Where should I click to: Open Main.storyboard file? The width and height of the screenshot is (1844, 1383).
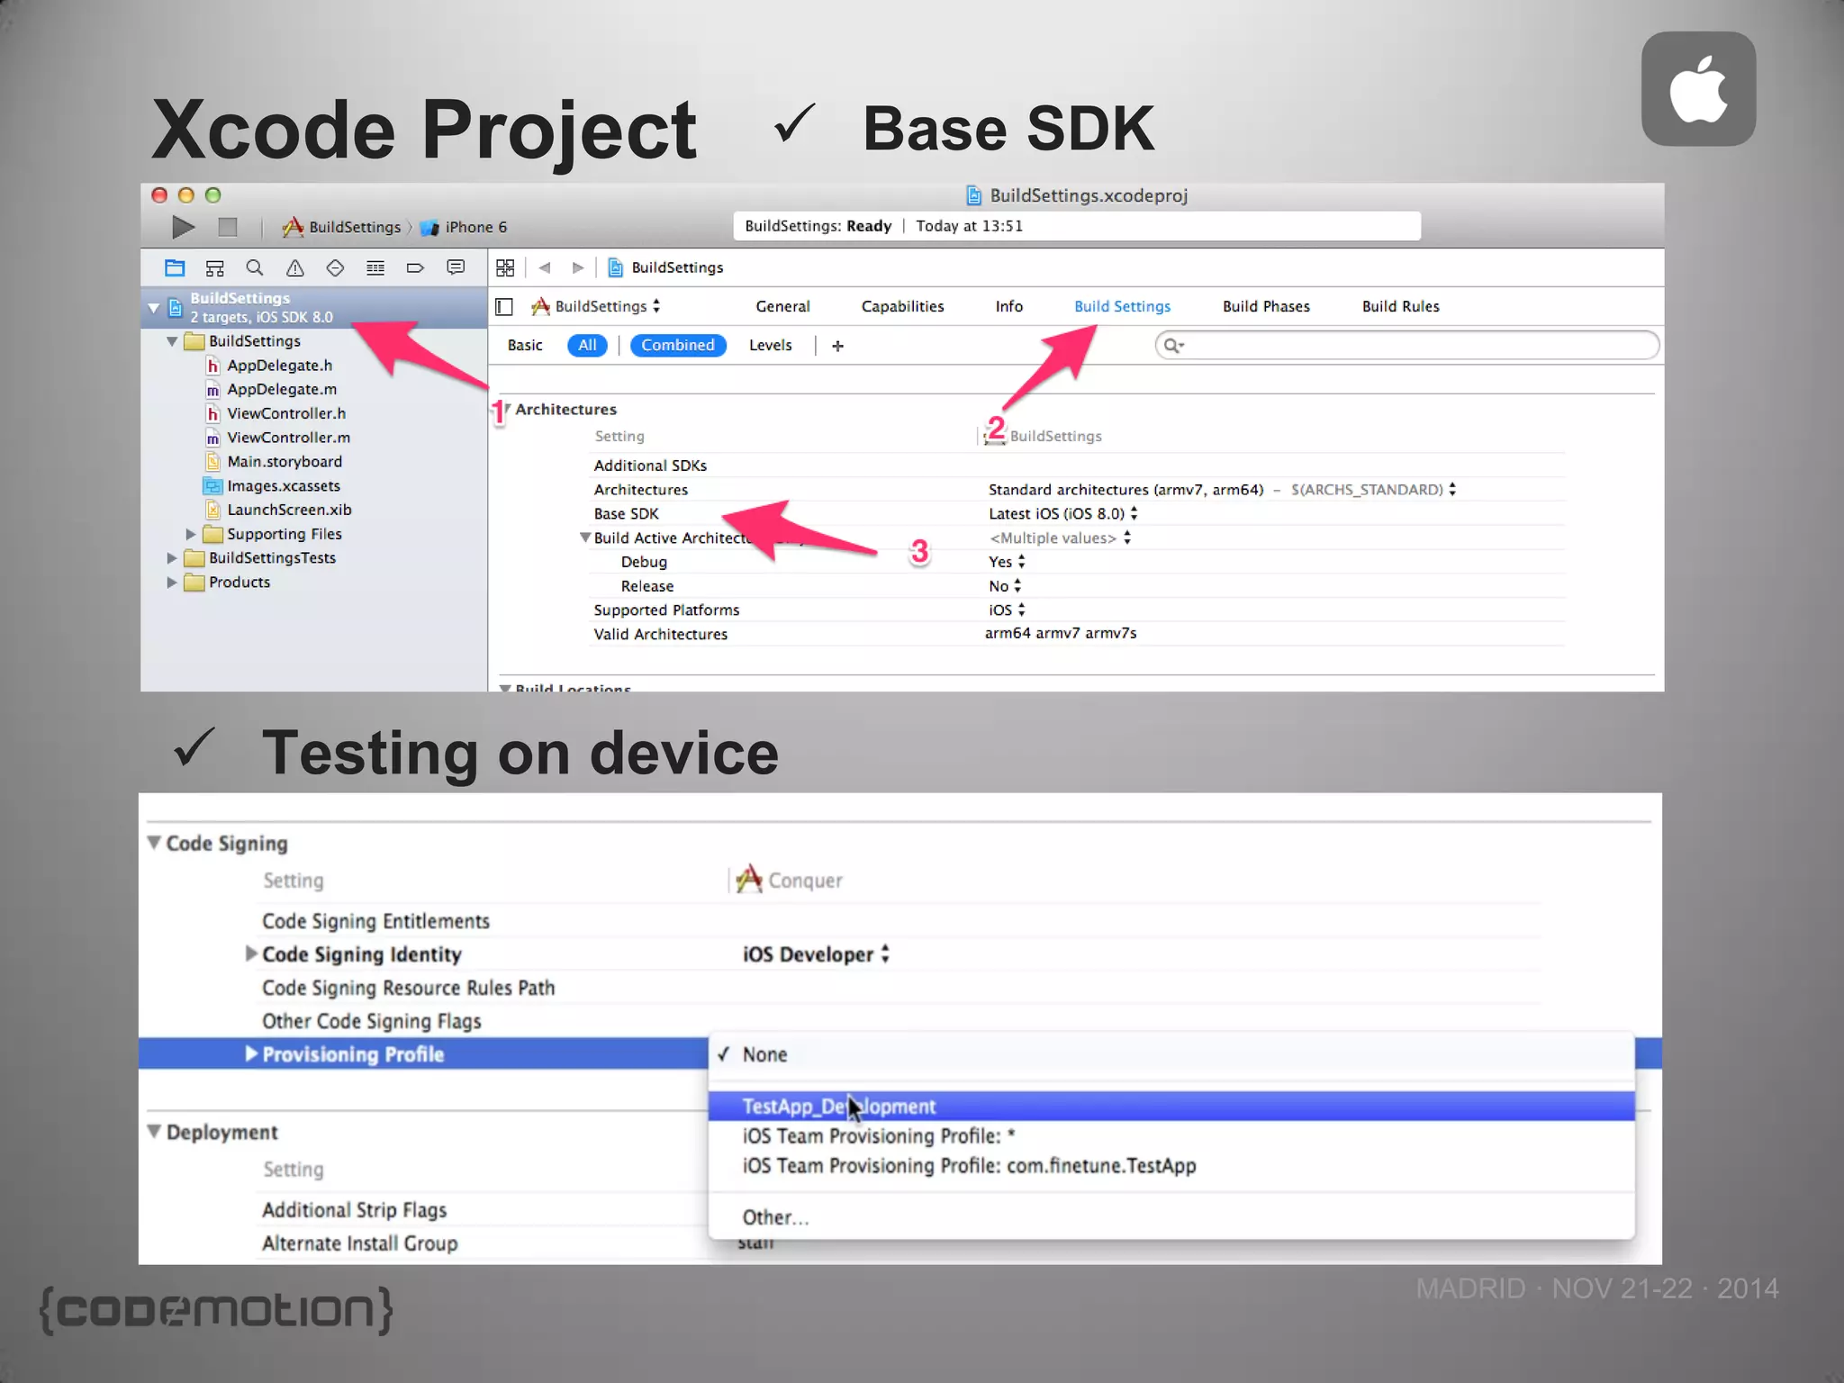click(274, 462)
